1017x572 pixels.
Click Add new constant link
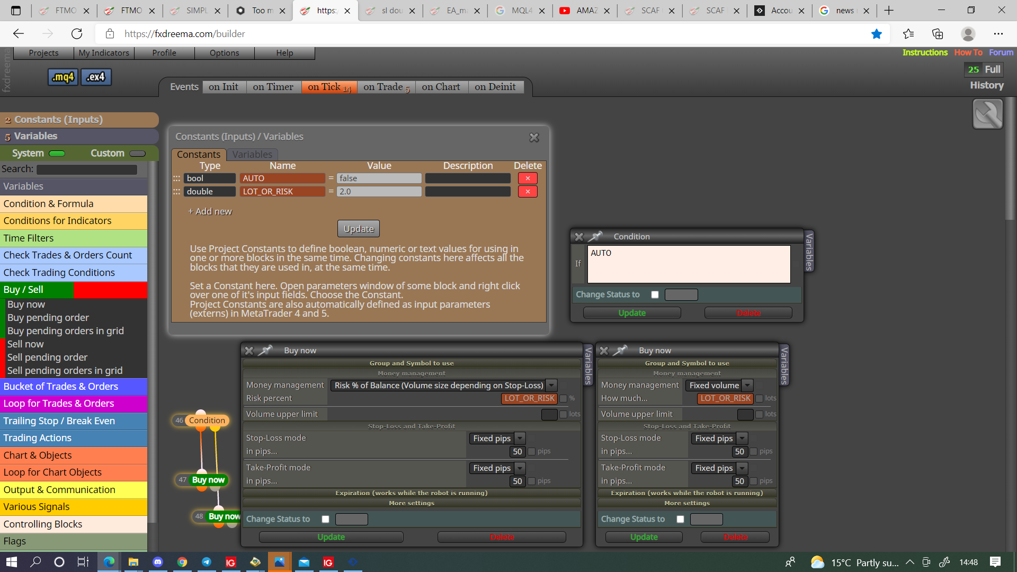[210, 211]
